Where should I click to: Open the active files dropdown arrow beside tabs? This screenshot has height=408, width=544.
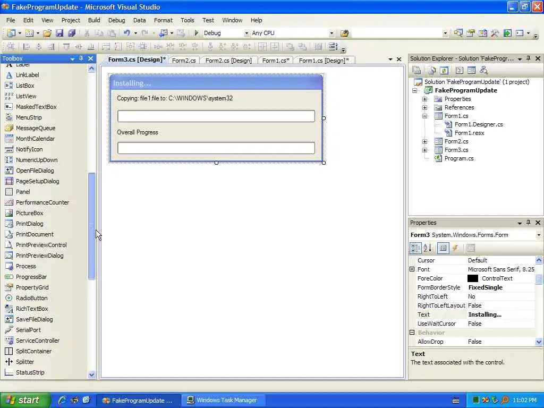[390, 59]
